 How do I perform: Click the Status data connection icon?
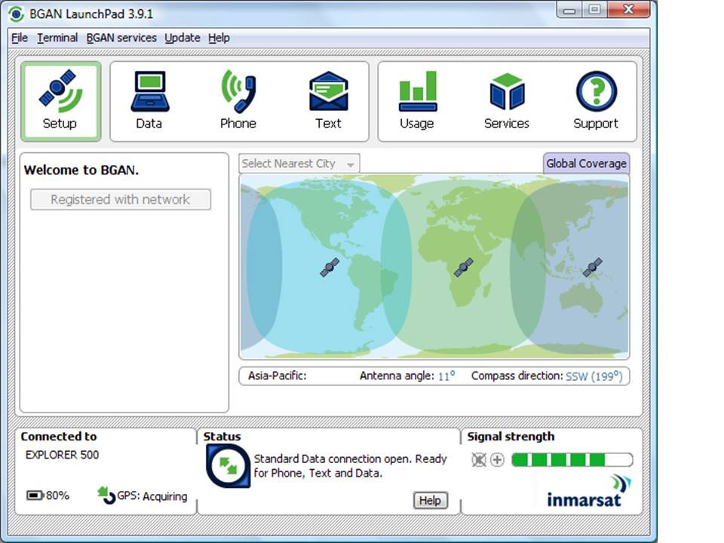click(x=228, y=466)
